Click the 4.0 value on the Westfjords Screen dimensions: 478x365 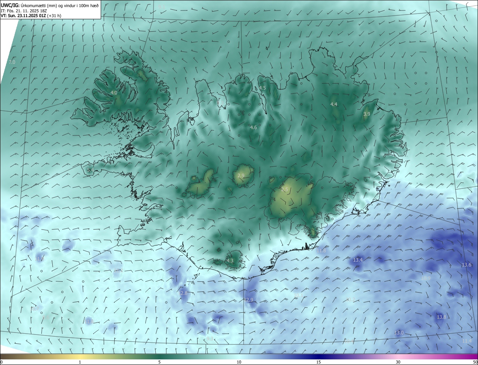click(114, 93)
